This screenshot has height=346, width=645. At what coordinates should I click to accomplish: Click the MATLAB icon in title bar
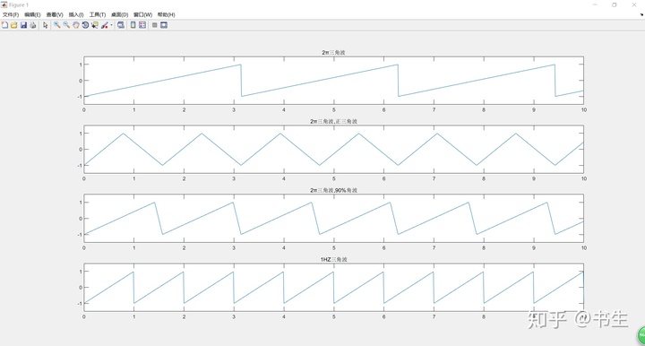(x=4, y=5)
